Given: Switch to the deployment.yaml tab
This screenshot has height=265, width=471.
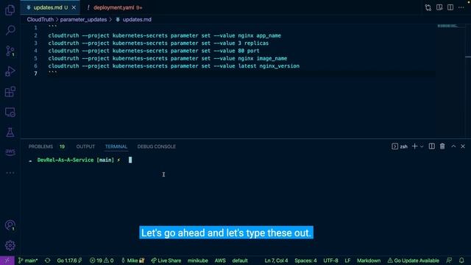Looking at the screenshot, I should [115, 7].
